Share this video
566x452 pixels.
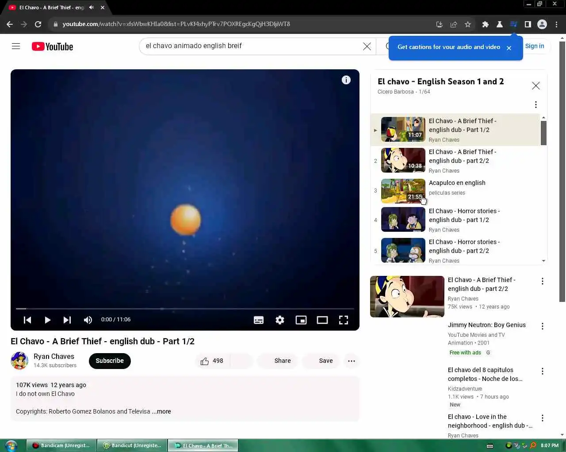click(x=277, y=361)
